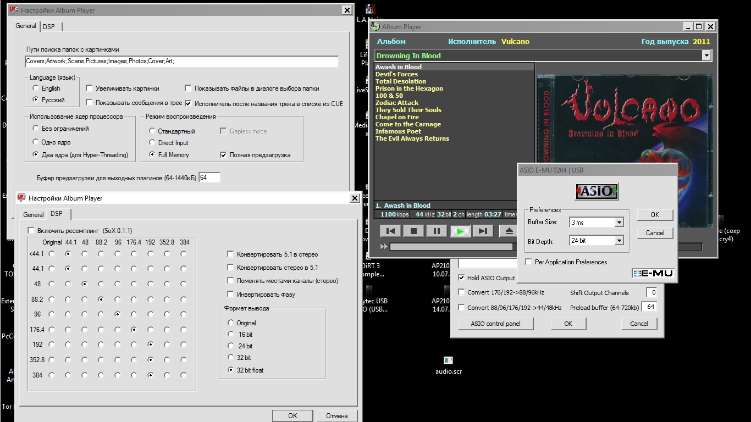Click the image folder search paths field
Viewport: 751px width, 422px height.
pos(182,62)
